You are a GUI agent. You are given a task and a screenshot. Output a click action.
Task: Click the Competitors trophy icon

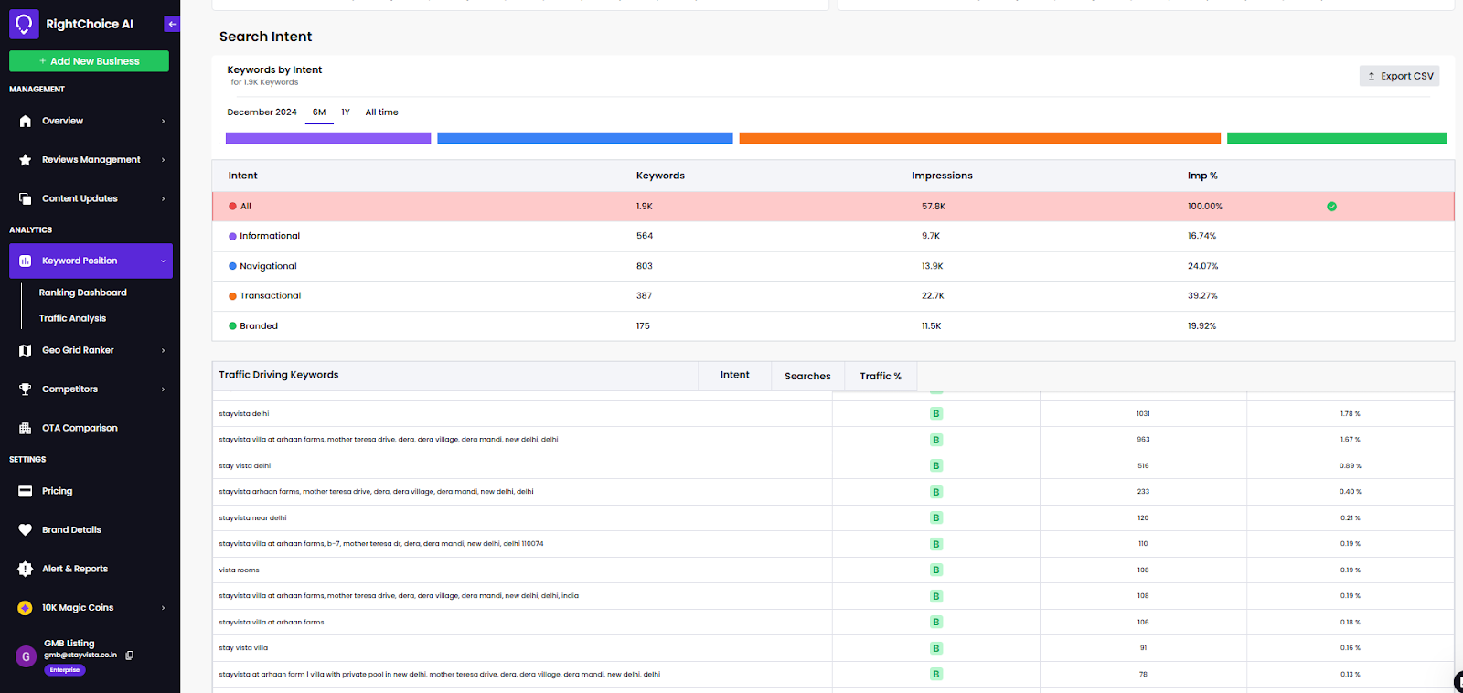click(26, 389)
